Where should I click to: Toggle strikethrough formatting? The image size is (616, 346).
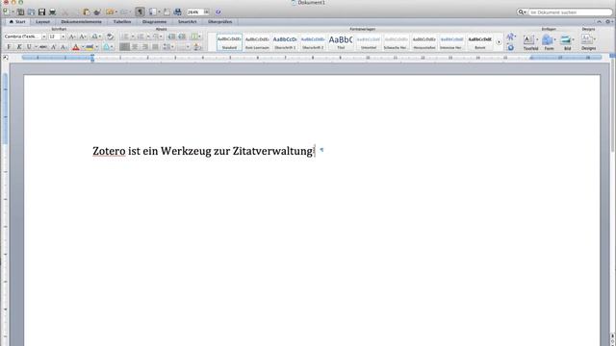click(42, 47)
